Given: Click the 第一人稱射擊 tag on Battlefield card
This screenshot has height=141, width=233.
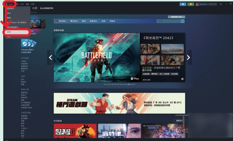Looking at the screenshot, I should point(164,74).
